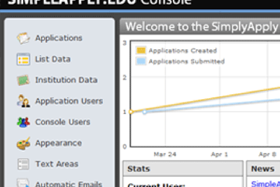Click the yellow Applications Created legend swatch

pyautogui.click(x=141, y=50)
